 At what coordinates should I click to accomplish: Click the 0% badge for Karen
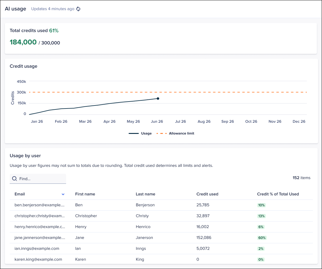(x=261, y=259)
